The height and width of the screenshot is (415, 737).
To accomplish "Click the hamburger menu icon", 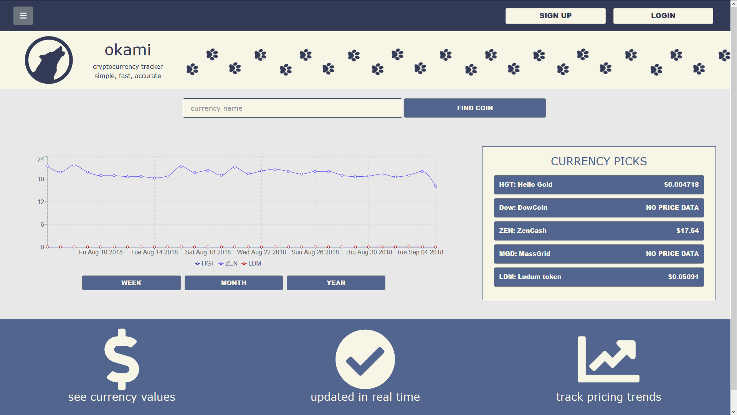I will [23, 15].
